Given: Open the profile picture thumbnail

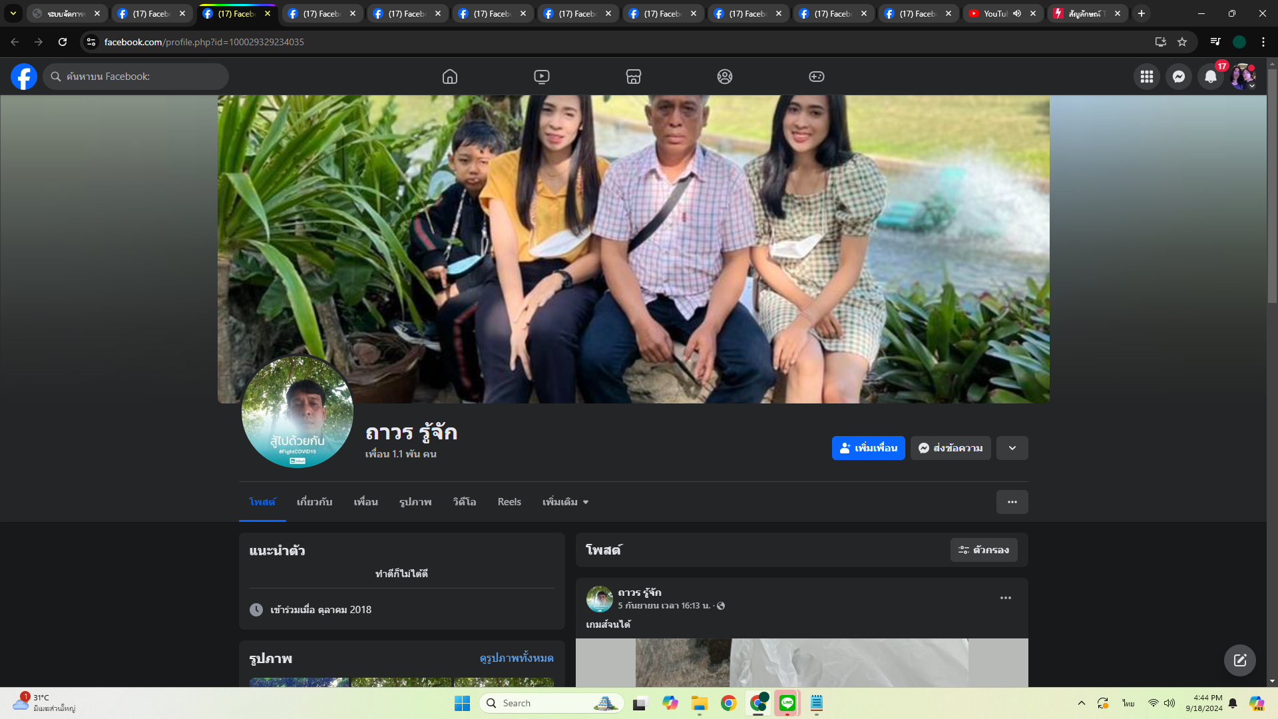Looking at the screenshot, I should pyautogui.click(x=298, y=411).
